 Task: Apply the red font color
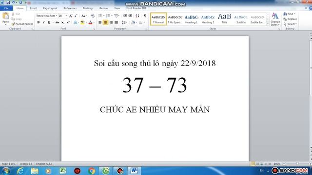[x=90, y=22]
